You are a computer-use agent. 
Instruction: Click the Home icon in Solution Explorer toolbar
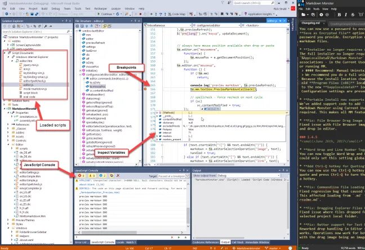(15, 26)
